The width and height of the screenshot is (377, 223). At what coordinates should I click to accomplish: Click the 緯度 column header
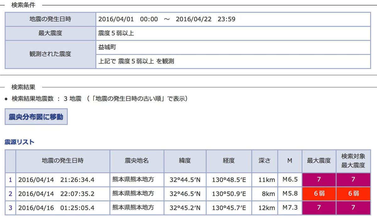(185, 161)
